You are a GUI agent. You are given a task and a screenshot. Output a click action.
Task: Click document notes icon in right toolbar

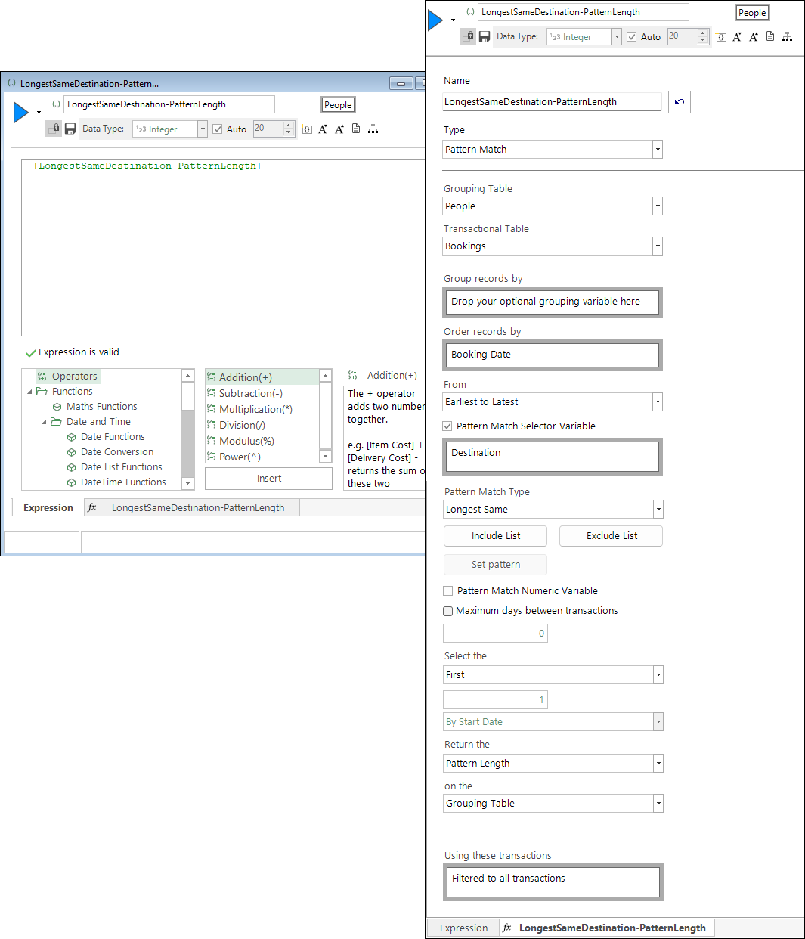[x=770, y=36]
